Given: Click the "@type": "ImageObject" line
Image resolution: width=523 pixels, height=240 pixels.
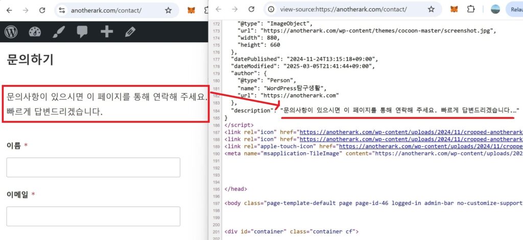Looking at the screenshot, I should [275, 23].
